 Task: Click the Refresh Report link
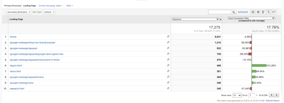(x=273, y=101)
